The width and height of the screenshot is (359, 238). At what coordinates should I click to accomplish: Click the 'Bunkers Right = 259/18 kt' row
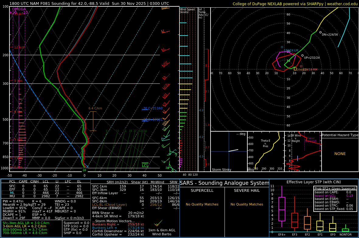pyautogui.click(x=118, y=225)
